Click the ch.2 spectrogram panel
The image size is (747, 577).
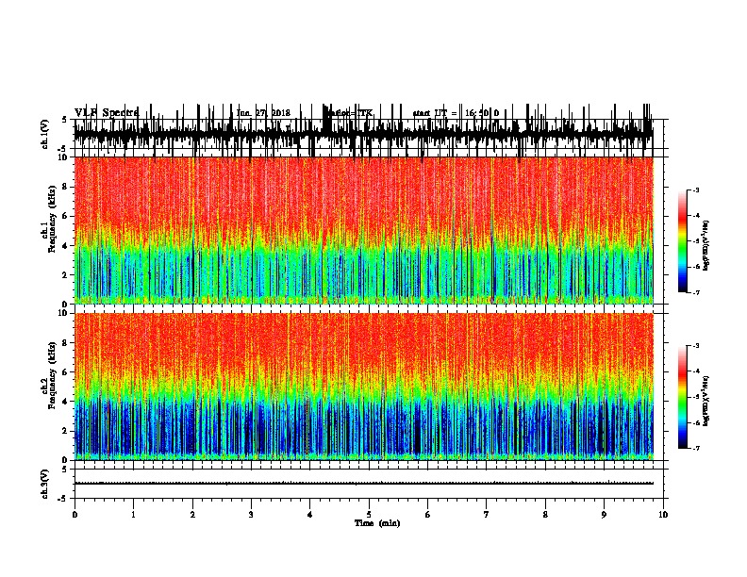[x=363, y=387]
